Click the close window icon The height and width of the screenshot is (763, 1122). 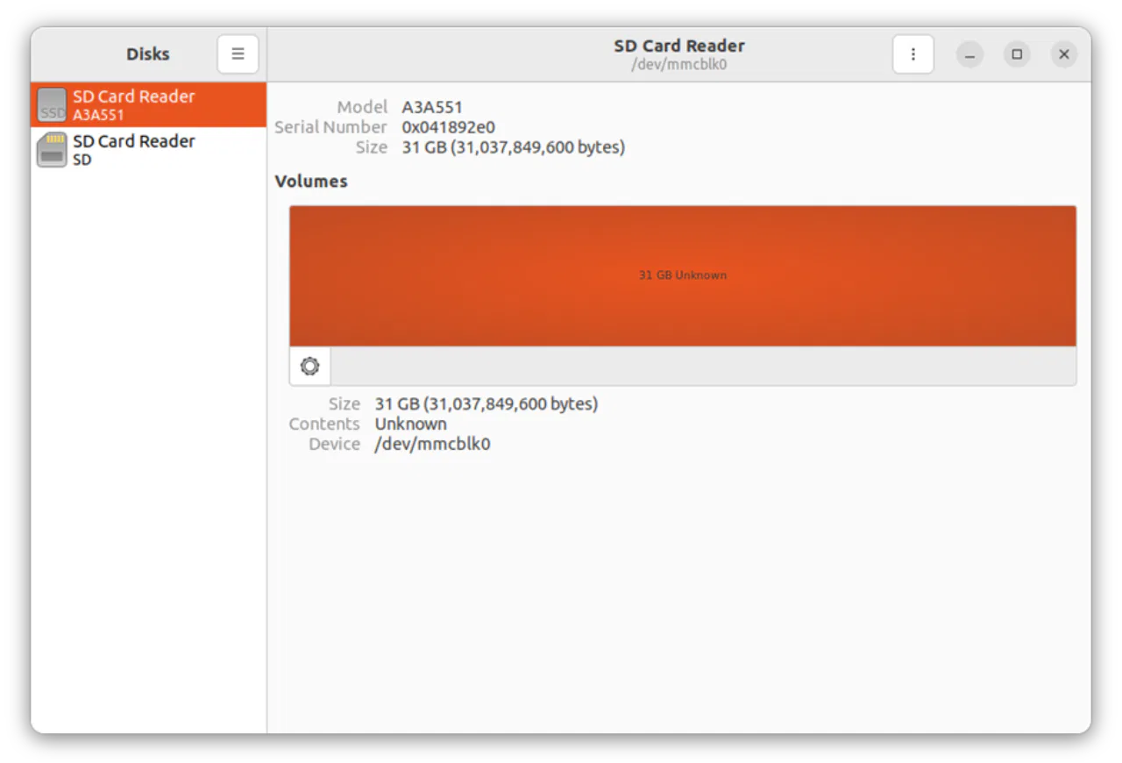pyautogui.click(x=1064, y=53)
